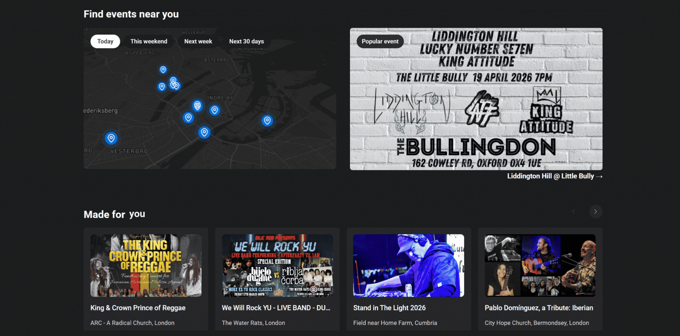Select the easternmost map pin
The height and width of the screenshot is (336, 680).
267,121
